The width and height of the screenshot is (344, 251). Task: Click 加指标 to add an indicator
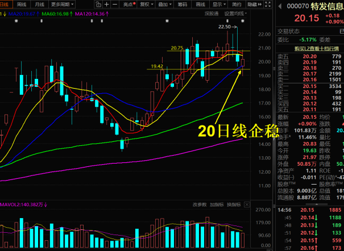pyautogui.click(x=217, y=204)
